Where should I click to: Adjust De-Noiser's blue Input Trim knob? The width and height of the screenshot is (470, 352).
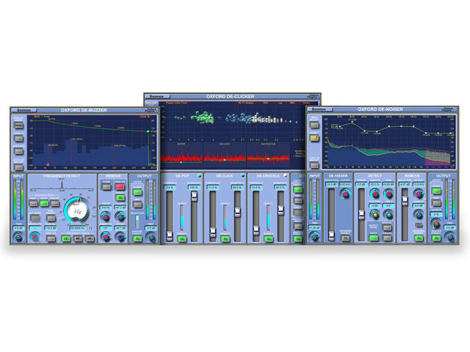tap(314, 237)
